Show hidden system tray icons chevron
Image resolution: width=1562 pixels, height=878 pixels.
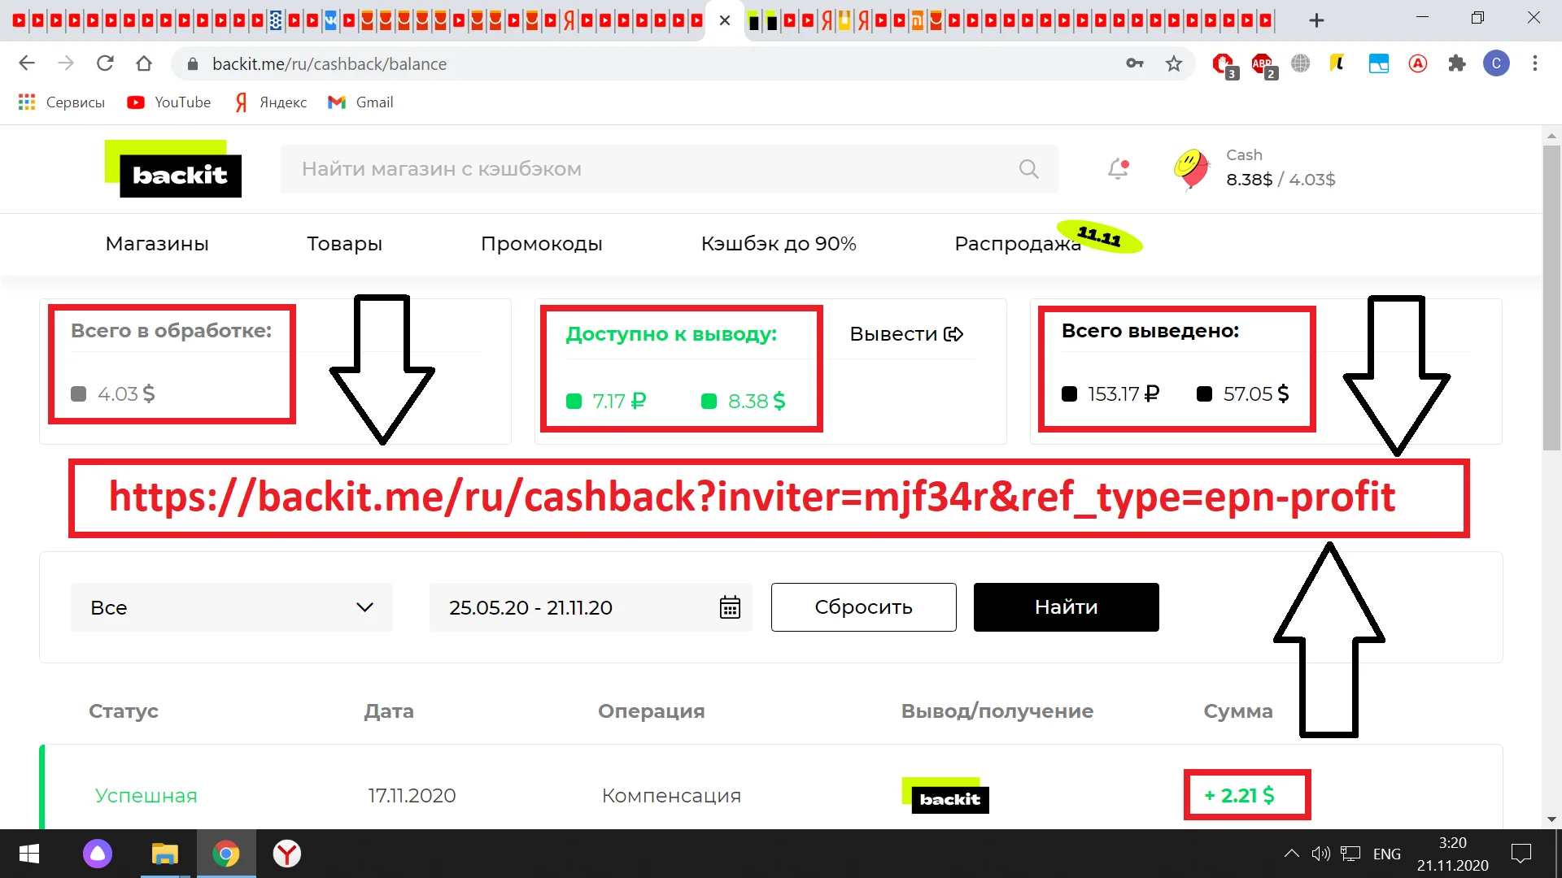(x=1291, y=854)
